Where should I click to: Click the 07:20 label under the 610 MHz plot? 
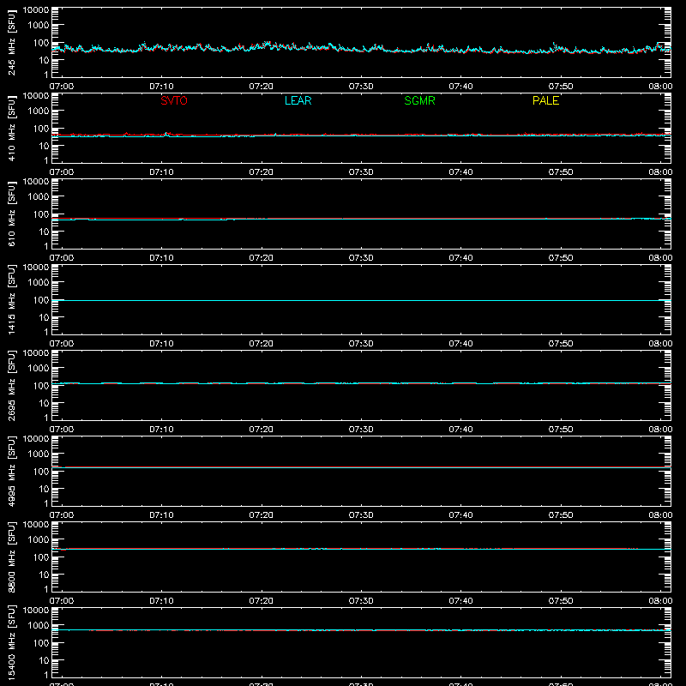coord(262,258)
